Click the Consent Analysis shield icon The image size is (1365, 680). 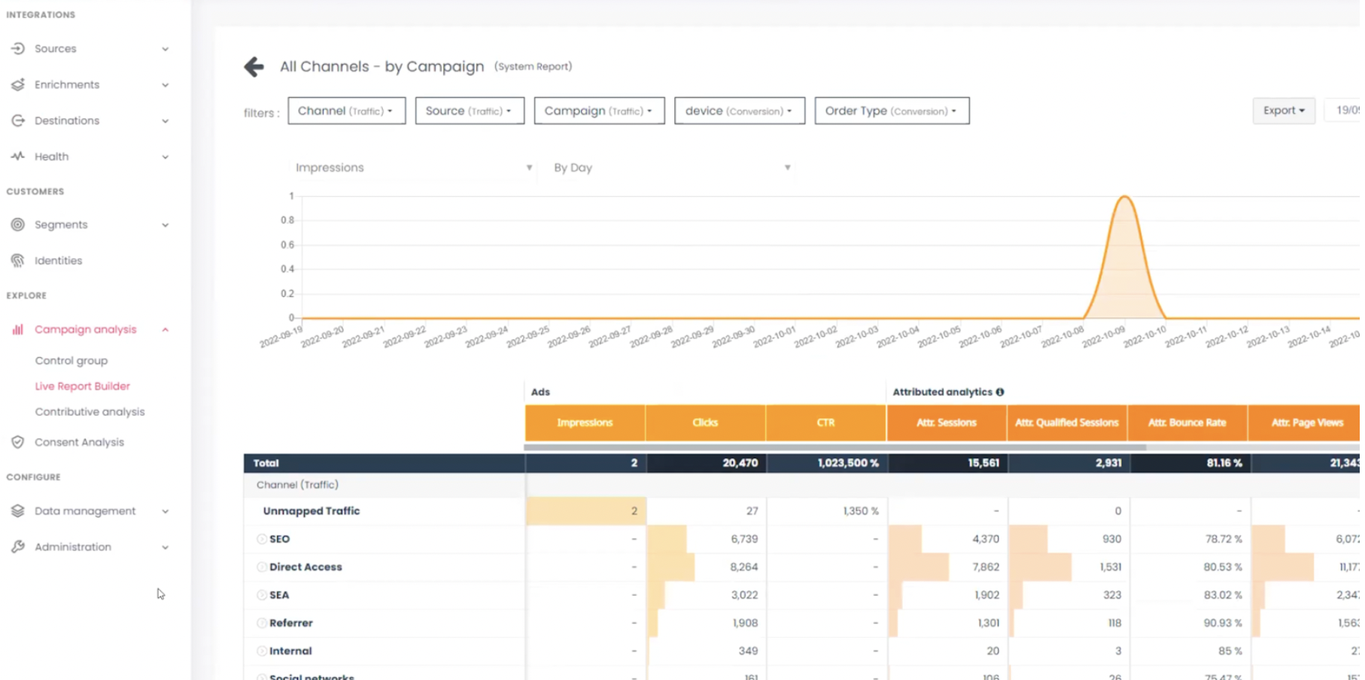click(18, 442)
